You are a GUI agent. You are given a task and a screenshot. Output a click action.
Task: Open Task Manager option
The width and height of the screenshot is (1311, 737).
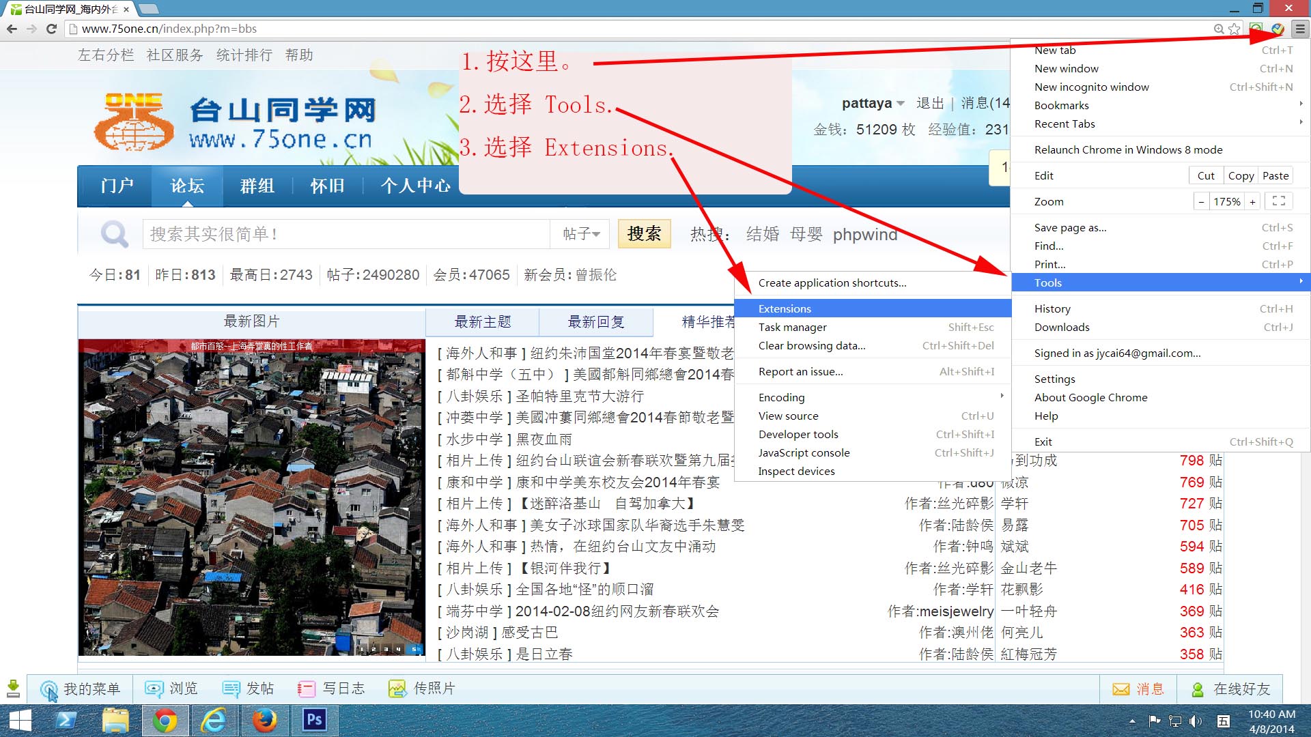tap(792, 327)
